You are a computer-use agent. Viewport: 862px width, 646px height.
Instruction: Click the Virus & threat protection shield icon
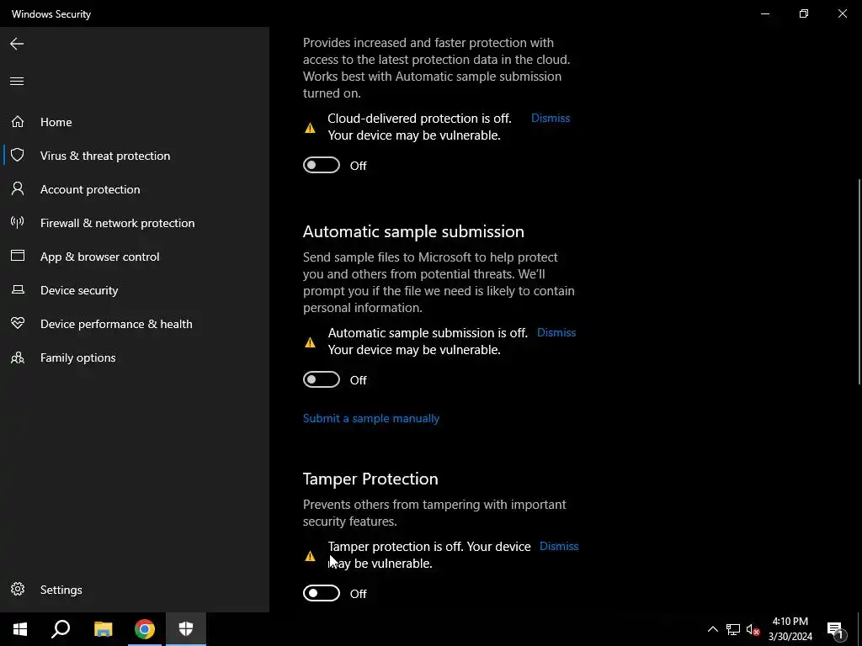point(18,156)
